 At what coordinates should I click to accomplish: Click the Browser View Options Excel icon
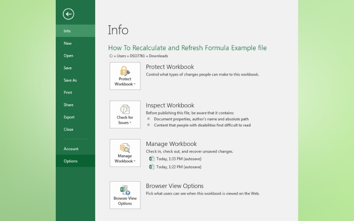125,190
